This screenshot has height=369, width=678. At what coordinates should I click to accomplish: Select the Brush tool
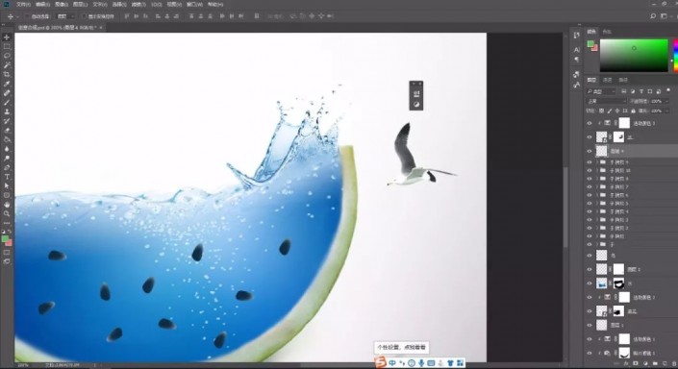pos(7,103)
